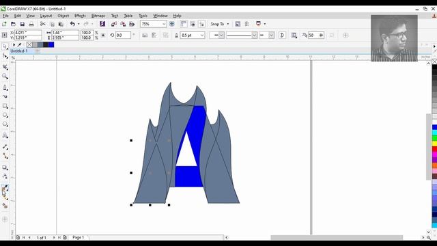Select the Ellipse tool

point(5,115)
